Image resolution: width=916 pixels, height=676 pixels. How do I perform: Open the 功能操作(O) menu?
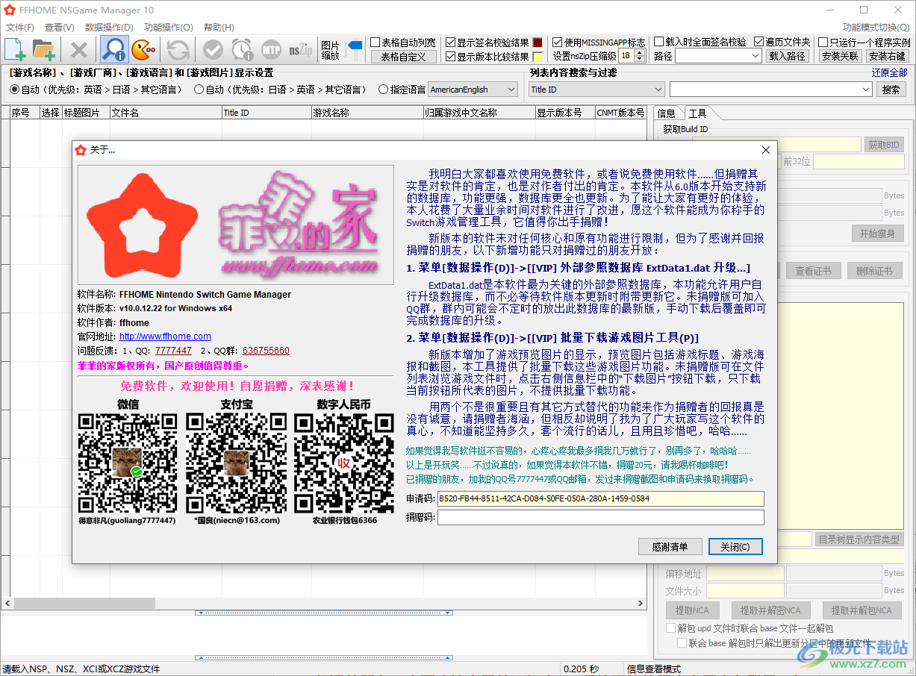pyautogui.click(x=168, y=28)
